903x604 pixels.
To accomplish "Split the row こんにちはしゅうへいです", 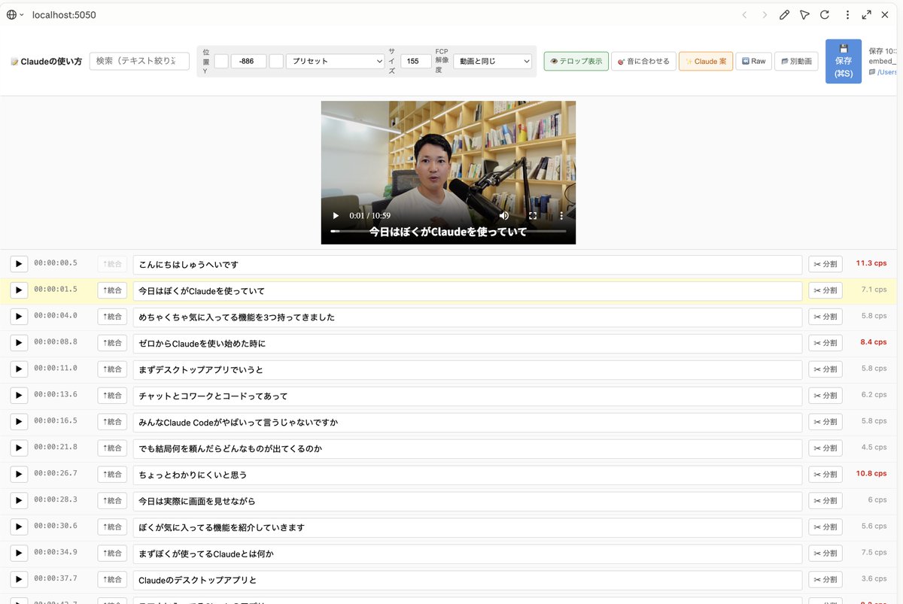I will (825, 264).
